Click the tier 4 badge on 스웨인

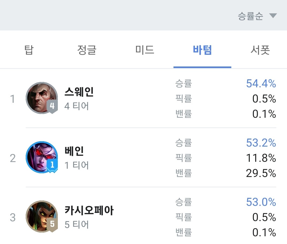click(x=52, y=107)
